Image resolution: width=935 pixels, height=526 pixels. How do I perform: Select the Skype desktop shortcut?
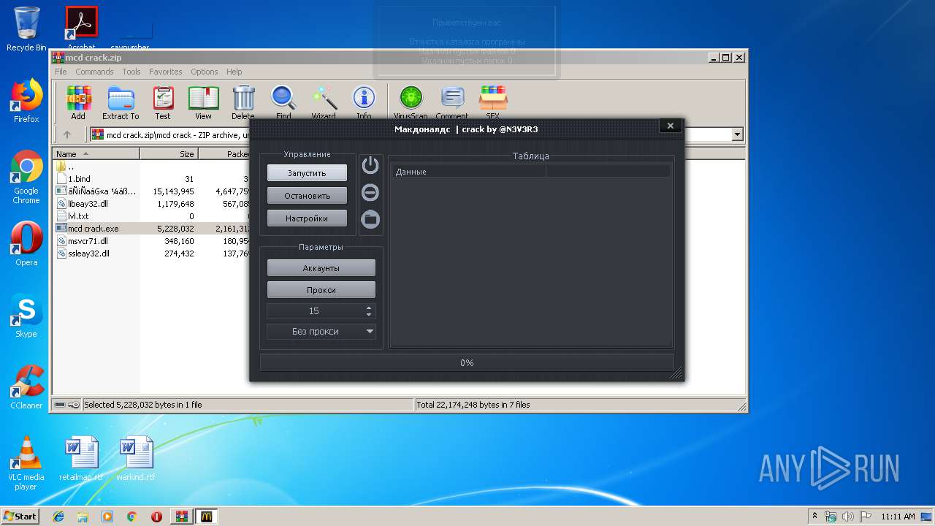(26, 316)
